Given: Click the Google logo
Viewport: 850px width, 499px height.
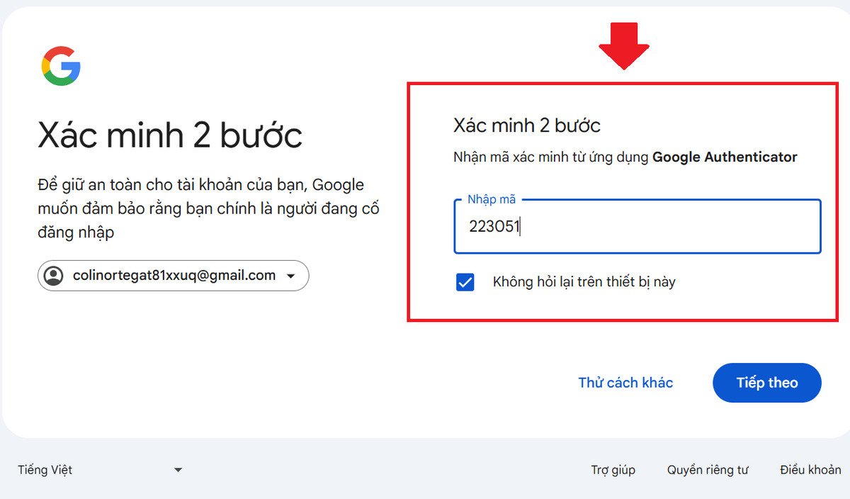Looking at the screenshot, I should click(61, 66).
